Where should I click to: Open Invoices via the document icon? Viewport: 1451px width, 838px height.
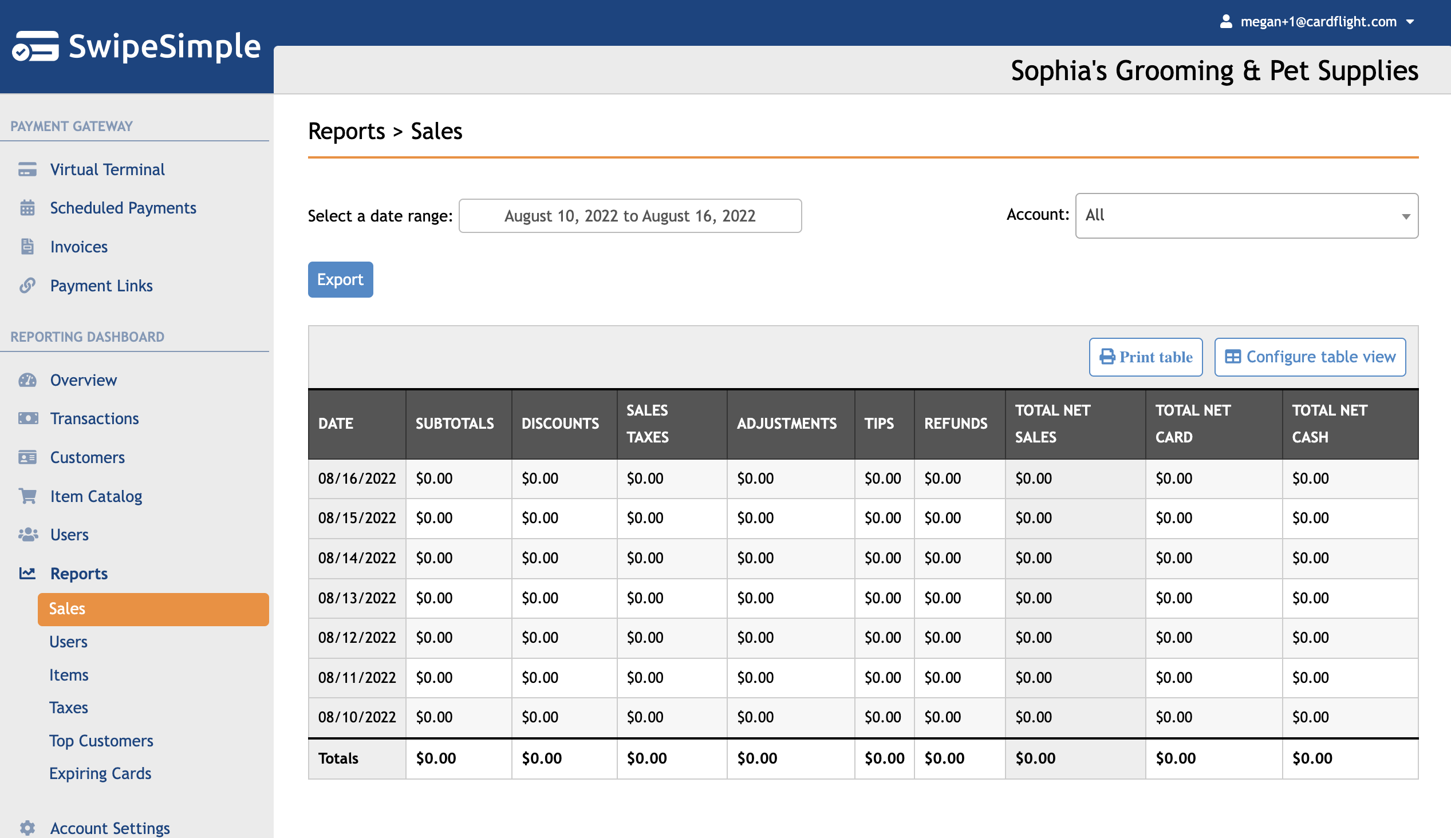click(x=27, y=246)
